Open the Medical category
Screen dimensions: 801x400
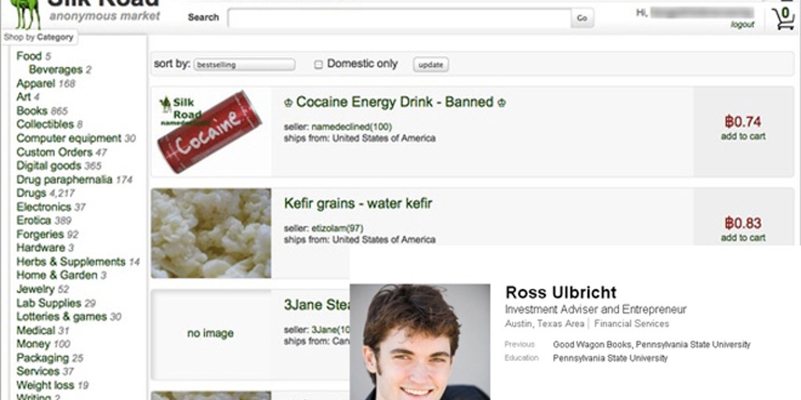[36, 330]
